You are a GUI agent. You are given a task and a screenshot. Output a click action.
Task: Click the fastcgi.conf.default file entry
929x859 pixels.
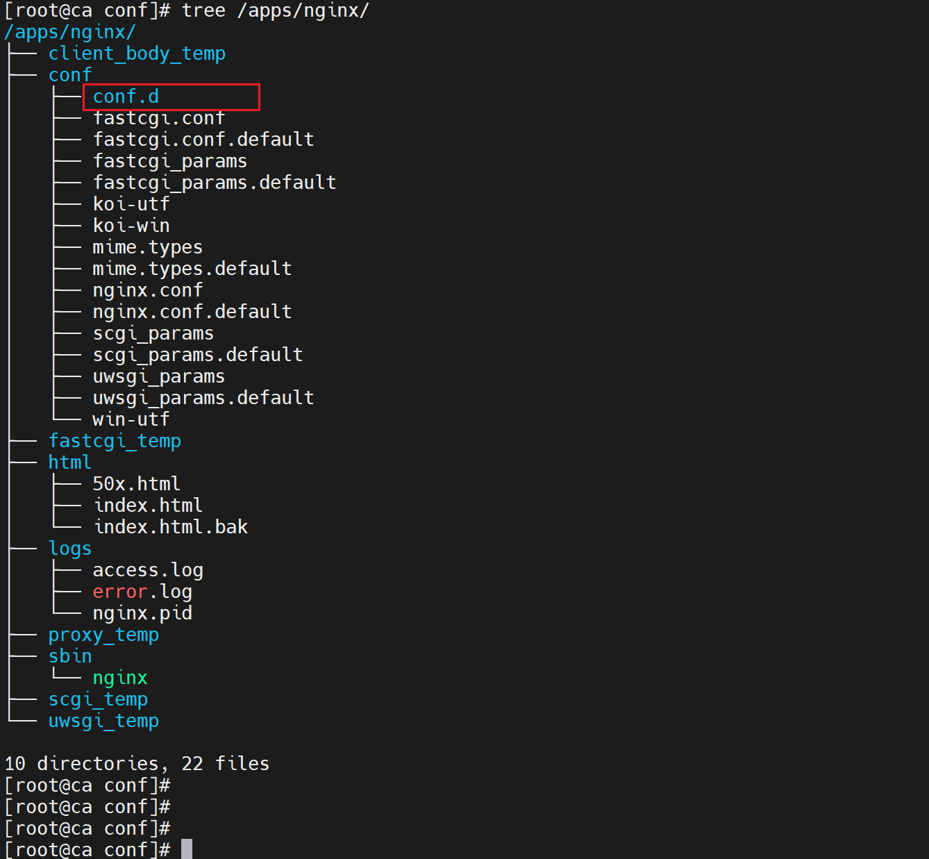[x=203, y=140]
